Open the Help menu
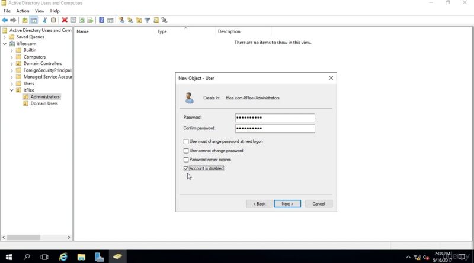Viewport: 474px width, 263px height. 55,11
